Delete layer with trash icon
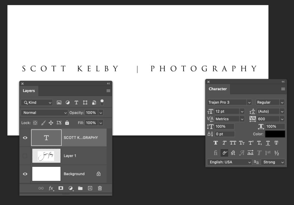This screenshot has width=294, height=205. coord(100,188)
